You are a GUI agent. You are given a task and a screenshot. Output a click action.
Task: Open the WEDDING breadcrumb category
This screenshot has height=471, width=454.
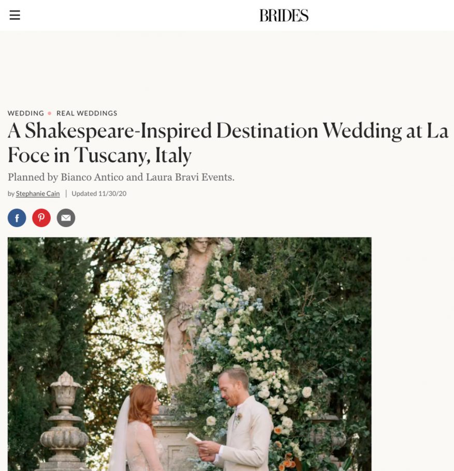tap(26, 113)
